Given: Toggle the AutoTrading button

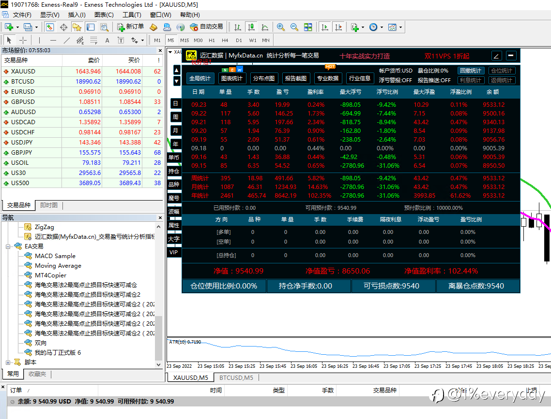Looking at the screenshot, I should (x=207, y=27).
